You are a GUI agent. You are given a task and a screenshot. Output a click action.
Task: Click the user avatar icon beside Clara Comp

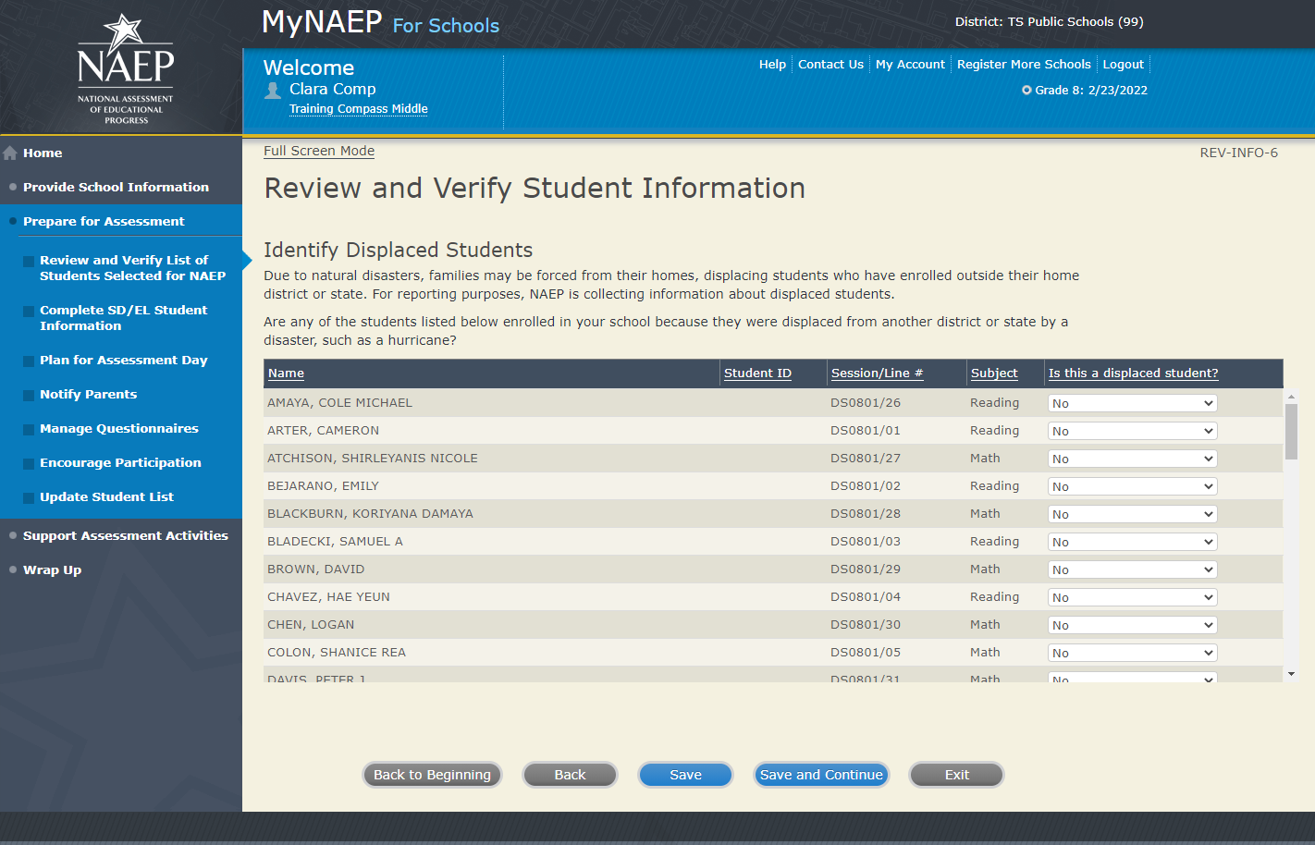click(273, 90)
